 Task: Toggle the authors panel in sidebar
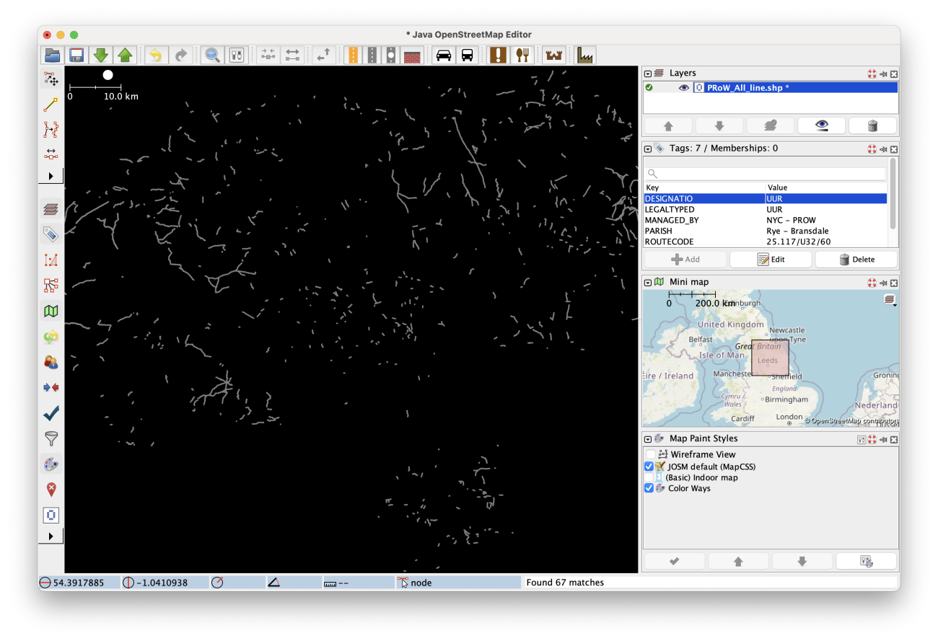[51, 362]
